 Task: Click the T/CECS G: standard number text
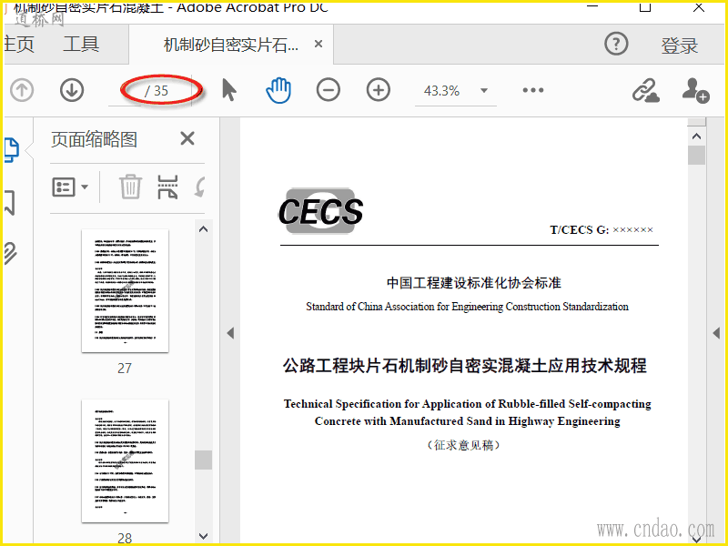pyautogui.click(x=602, y=230)
